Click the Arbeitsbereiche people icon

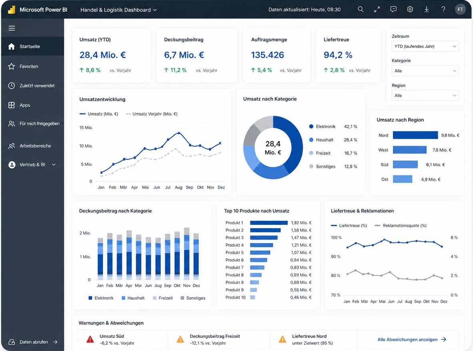point(12,146)
